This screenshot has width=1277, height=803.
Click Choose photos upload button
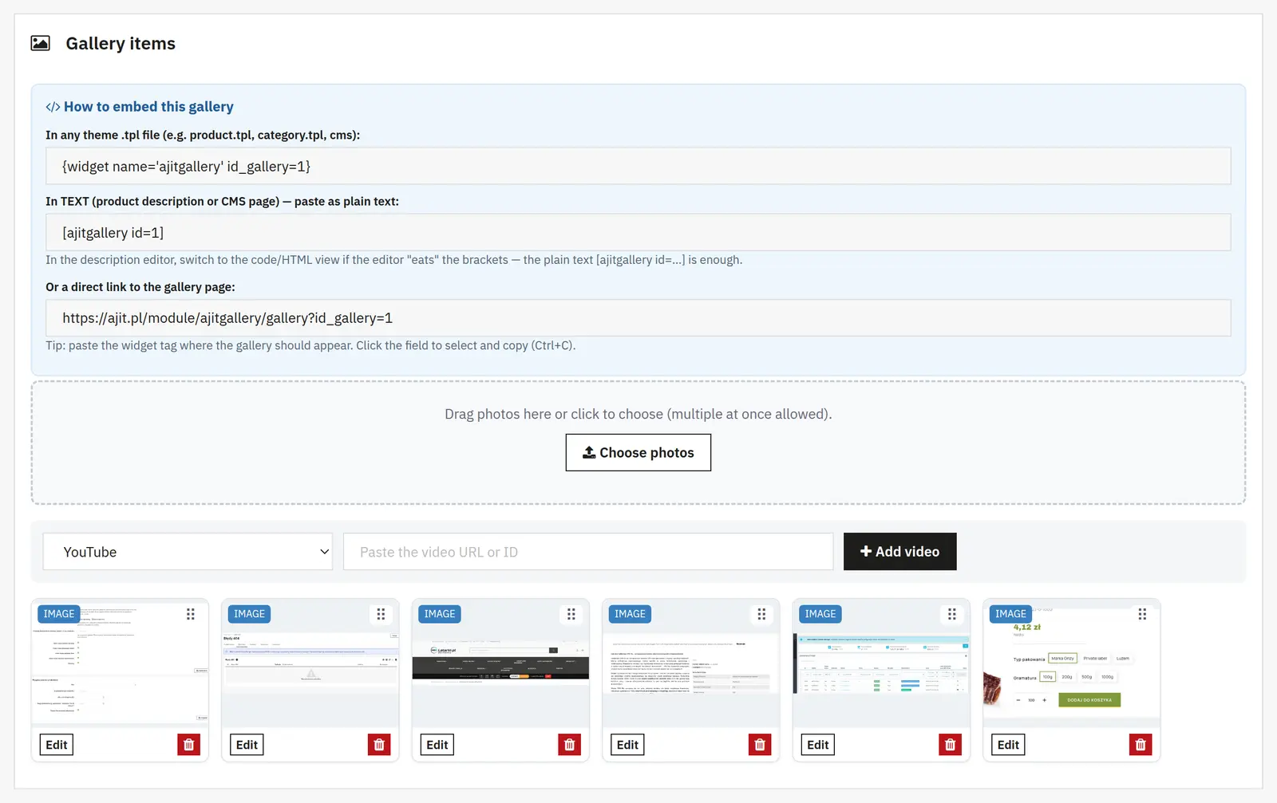(x=638, y=452)
